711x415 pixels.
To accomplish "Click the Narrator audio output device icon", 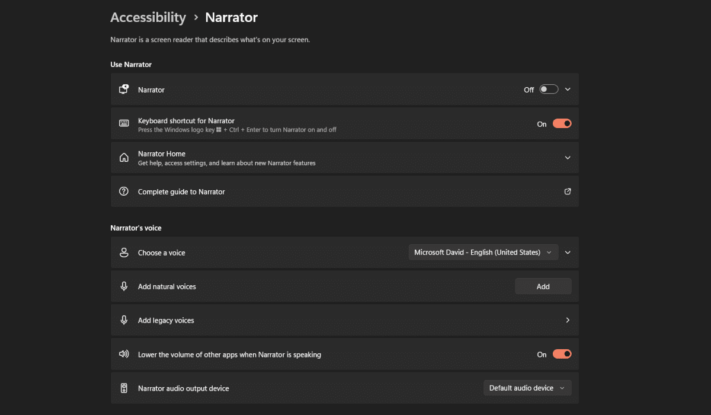I will tap(124, 388).
